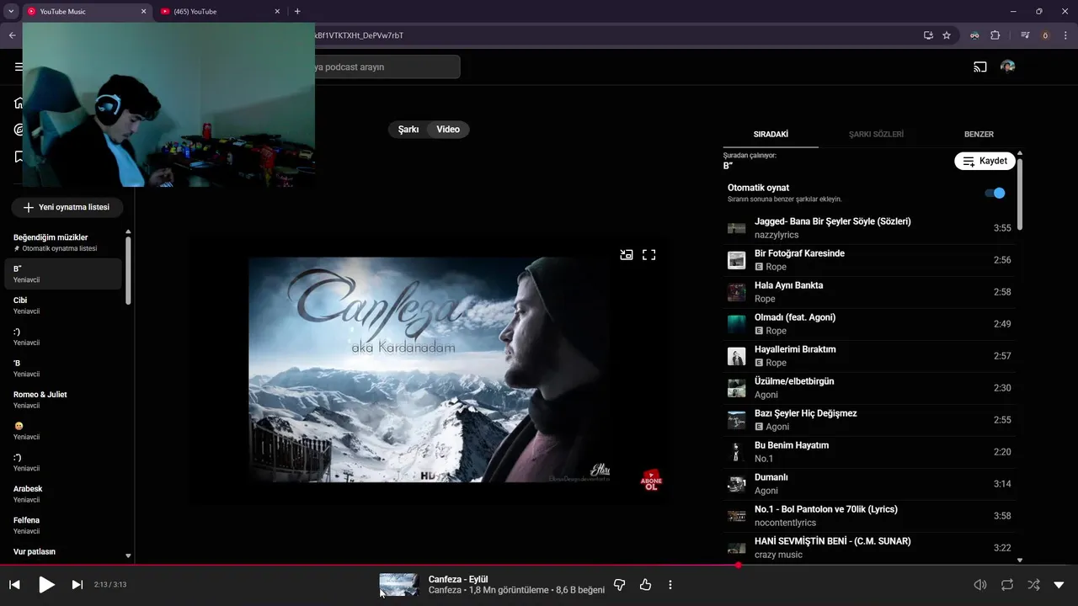Click Üzülme/elbetbirgün thumbnail in queue
Image resolution: width=1078 pixels, height=606 pixels.
(737, 388)
